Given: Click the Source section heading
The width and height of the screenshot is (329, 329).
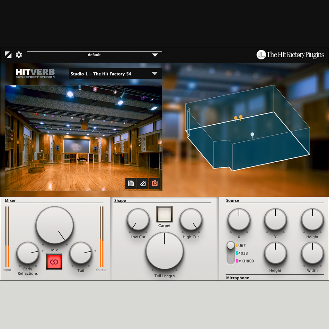Looking at the screenshot, I should (x=233, y=200).
